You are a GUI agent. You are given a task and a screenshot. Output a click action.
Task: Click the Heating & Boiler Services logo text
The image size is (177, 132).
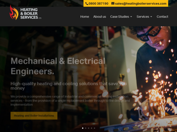[31, 13]
